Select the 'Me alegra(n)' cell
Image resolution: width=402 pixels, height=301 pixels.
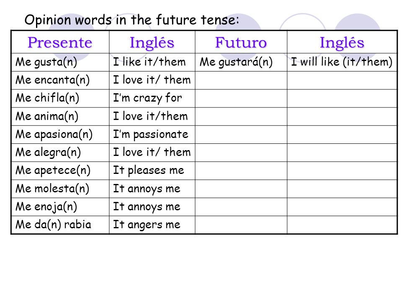click(x=60, y=153)
